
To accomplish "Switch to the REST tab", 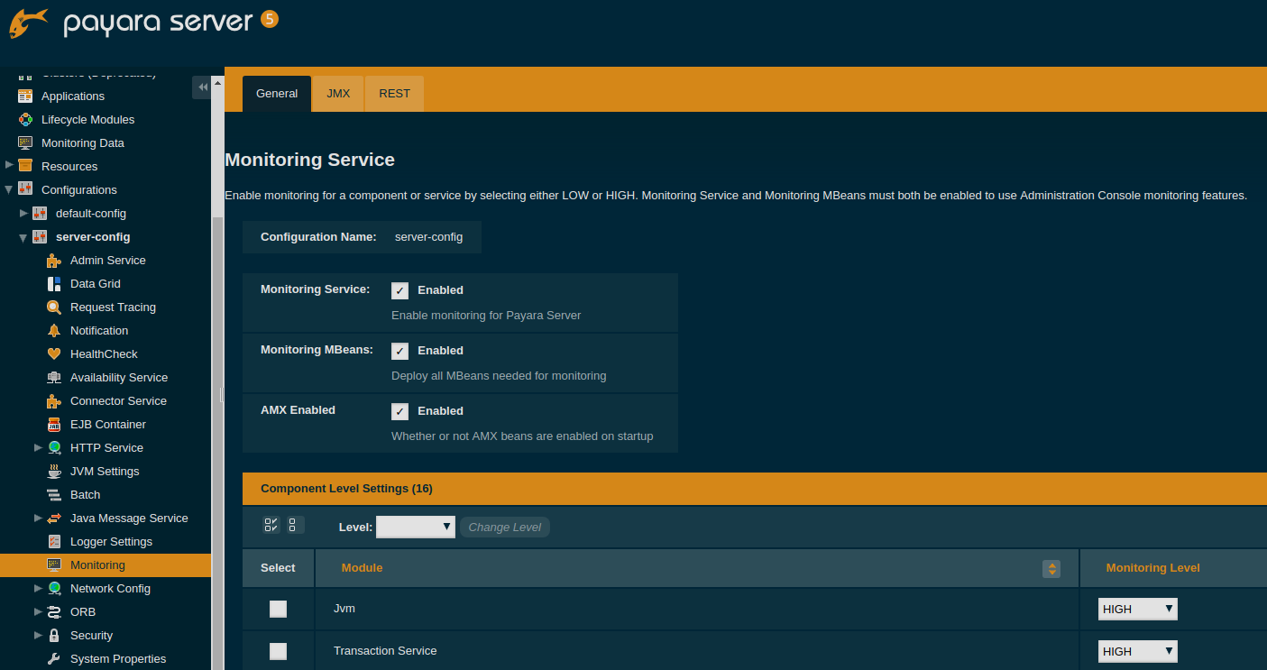I will [x=394, y=94].
